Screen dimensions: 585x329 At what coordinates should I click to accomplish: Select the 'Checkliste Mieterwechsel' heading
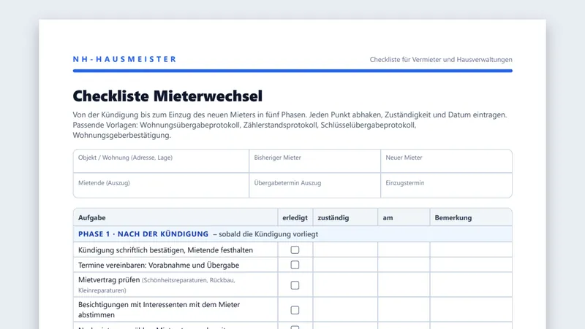tap(167, 96)
